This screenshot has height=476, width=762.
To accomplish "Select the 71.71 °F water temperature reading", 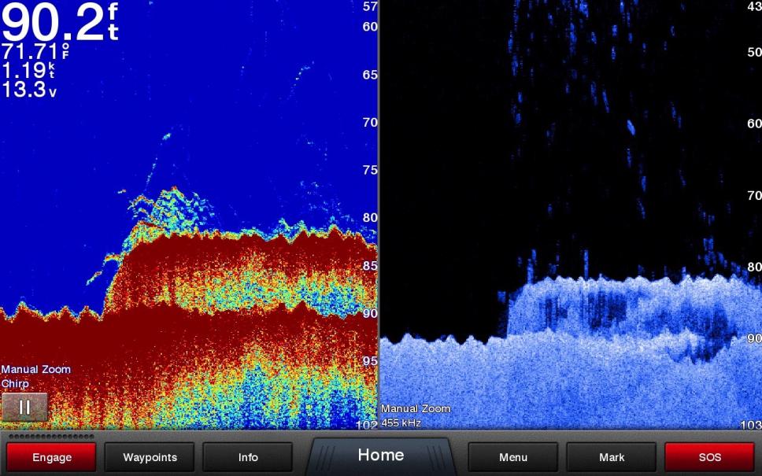I will (x=35, y=51).
